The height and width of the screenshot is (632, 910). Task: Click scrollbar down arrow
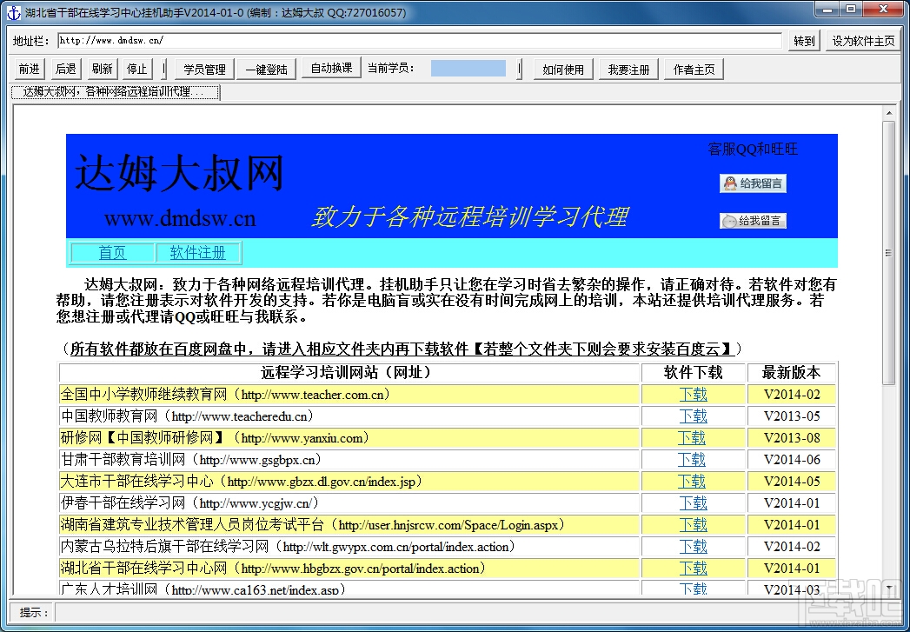888,589
